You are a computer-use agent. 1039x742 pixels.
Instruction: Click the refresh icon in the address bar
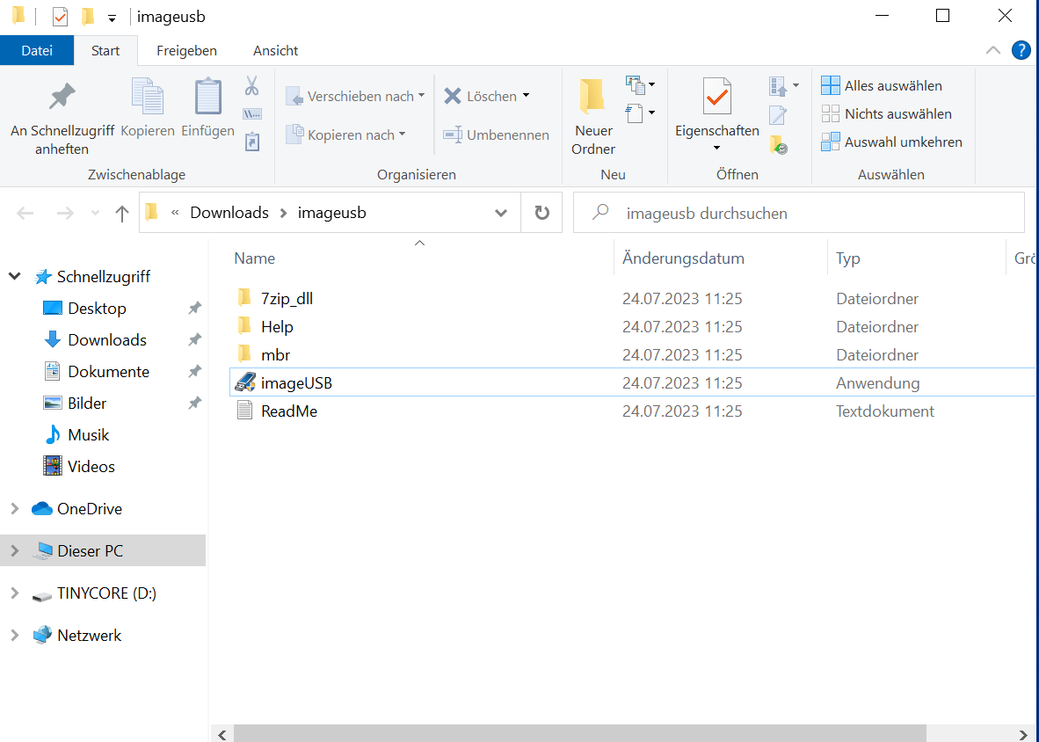[x=541, y=212]
